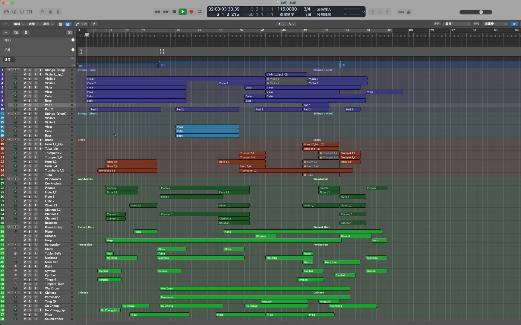Open the 吸附 snap dropdown
The height and width of the screenshot is (325, 521).
(457, 24)
